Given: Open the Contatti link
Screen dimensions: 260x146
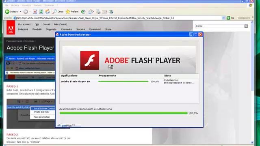Looking at the screenshot, I should click(x=46, y=24).
